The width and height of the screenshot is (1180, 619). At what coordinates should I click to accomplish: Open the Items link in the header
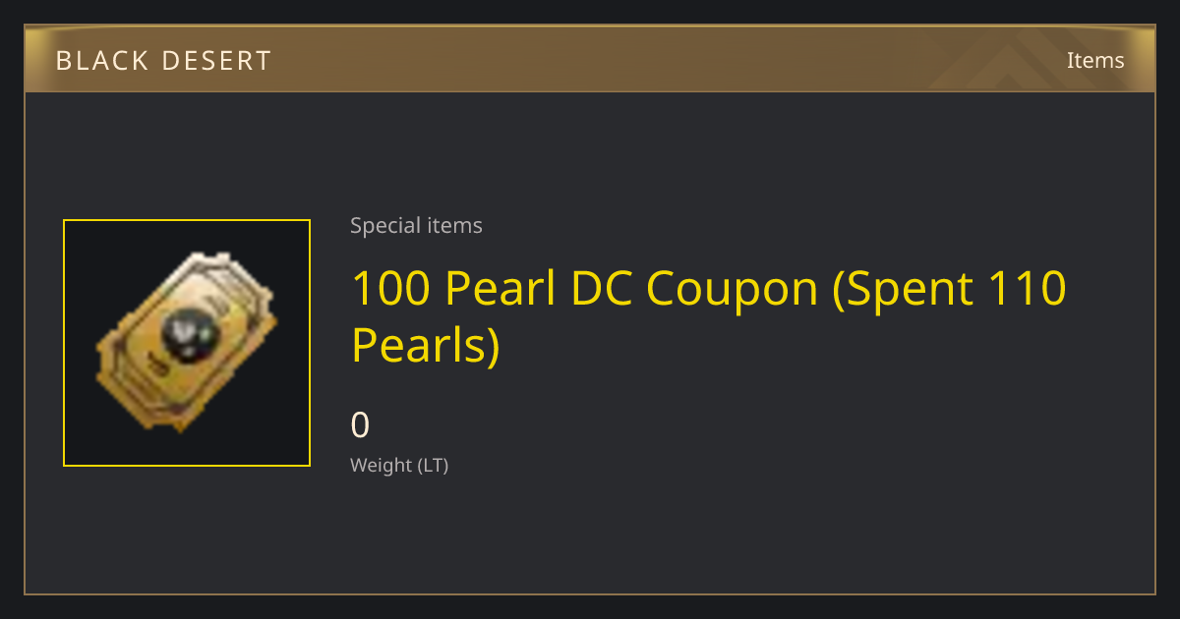click(x=1095, y=60)
